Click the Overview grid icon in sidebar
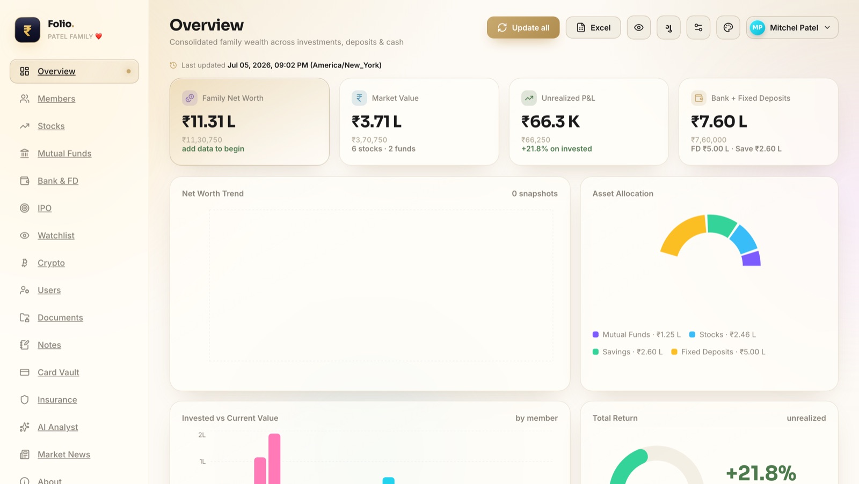This screenshot has height=484, width=859. pos(25,71)
